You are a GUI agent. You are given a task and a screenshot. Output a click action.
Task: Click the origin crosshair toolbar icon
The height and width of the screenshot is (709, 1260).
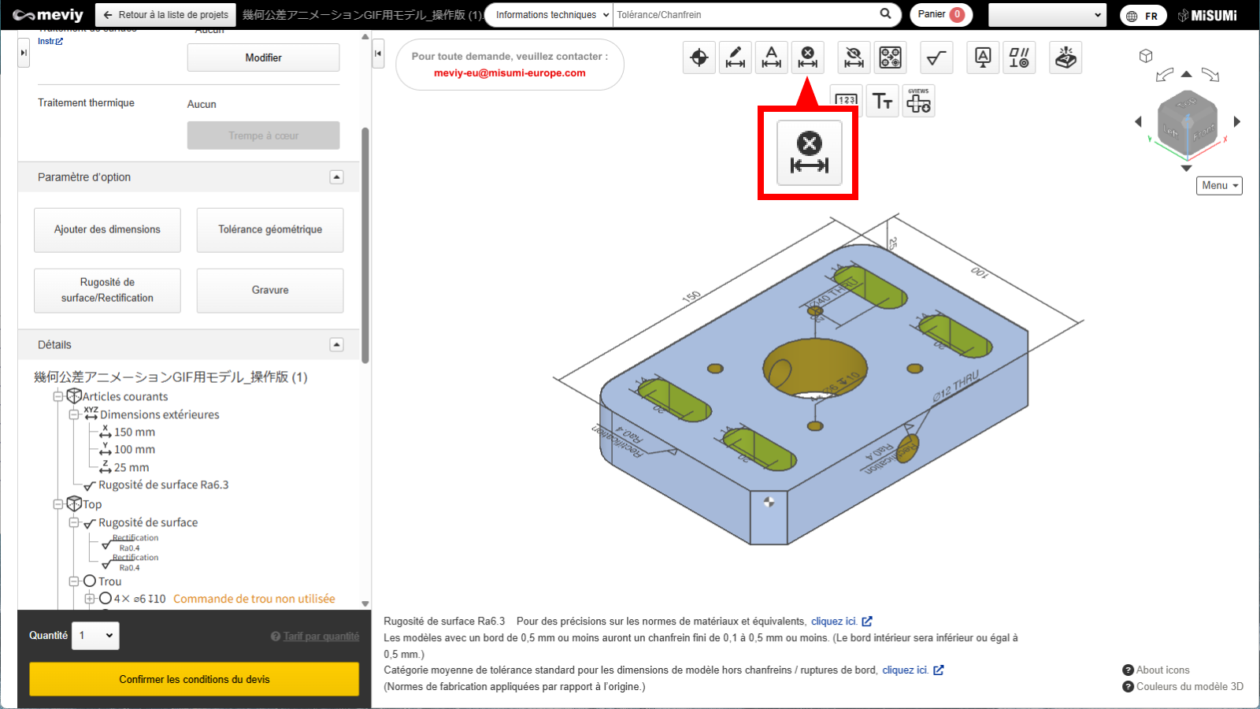699,58
